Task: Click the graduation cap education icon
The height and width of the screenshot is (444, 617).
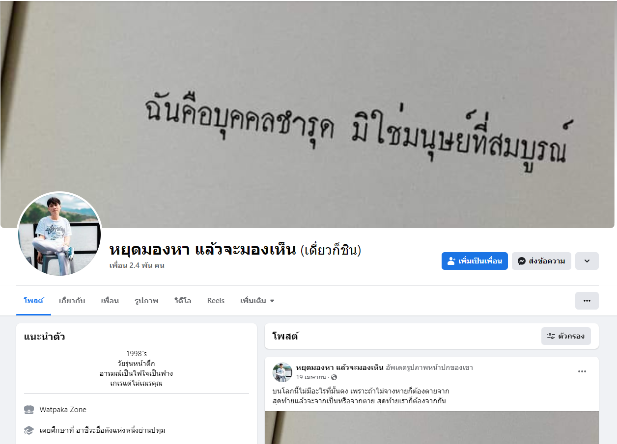Action: [29, 430]
